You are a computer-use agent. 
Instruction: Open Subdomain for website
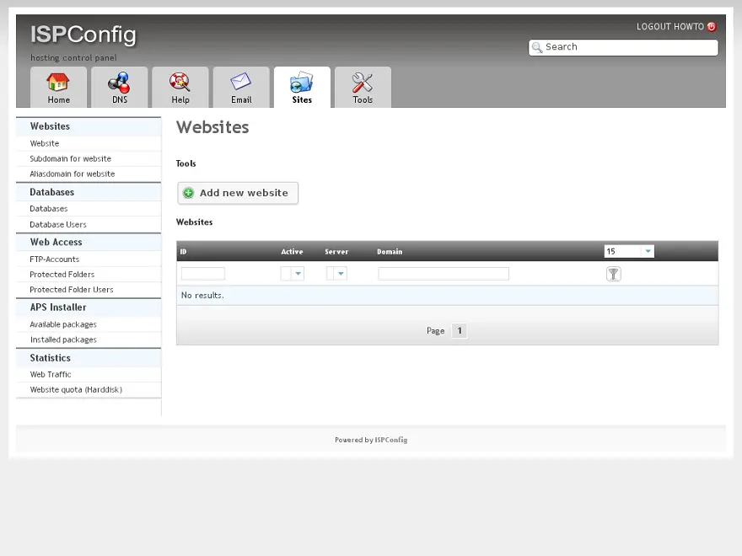[71, 158]
